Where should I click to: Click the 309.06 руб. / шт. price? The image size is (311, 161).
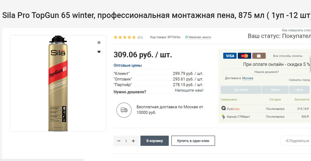[143, 55]
